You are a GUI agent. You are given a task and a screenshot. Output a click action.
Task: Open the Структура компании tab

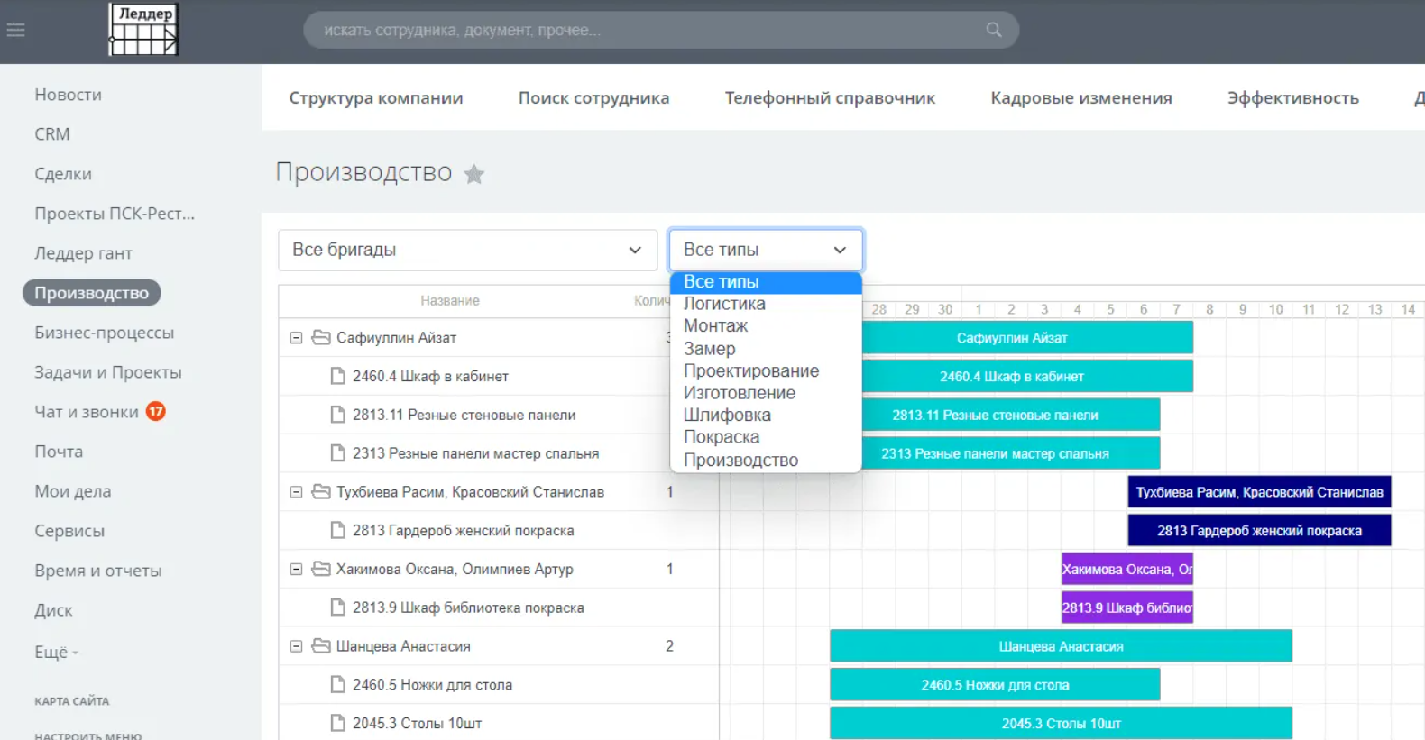(x=376, y=98)
